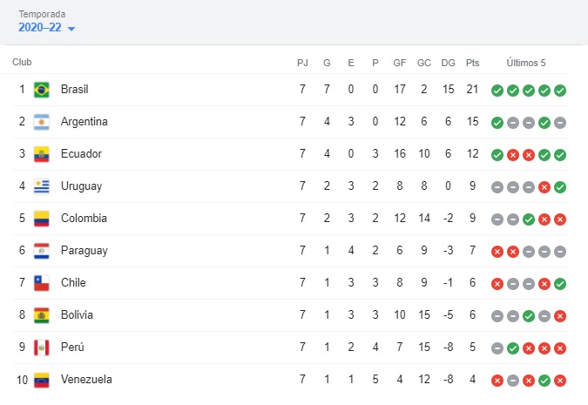
Task: Click Argentina's latest draw indicator
Action: pyautogui.click(x=560, y=123)
